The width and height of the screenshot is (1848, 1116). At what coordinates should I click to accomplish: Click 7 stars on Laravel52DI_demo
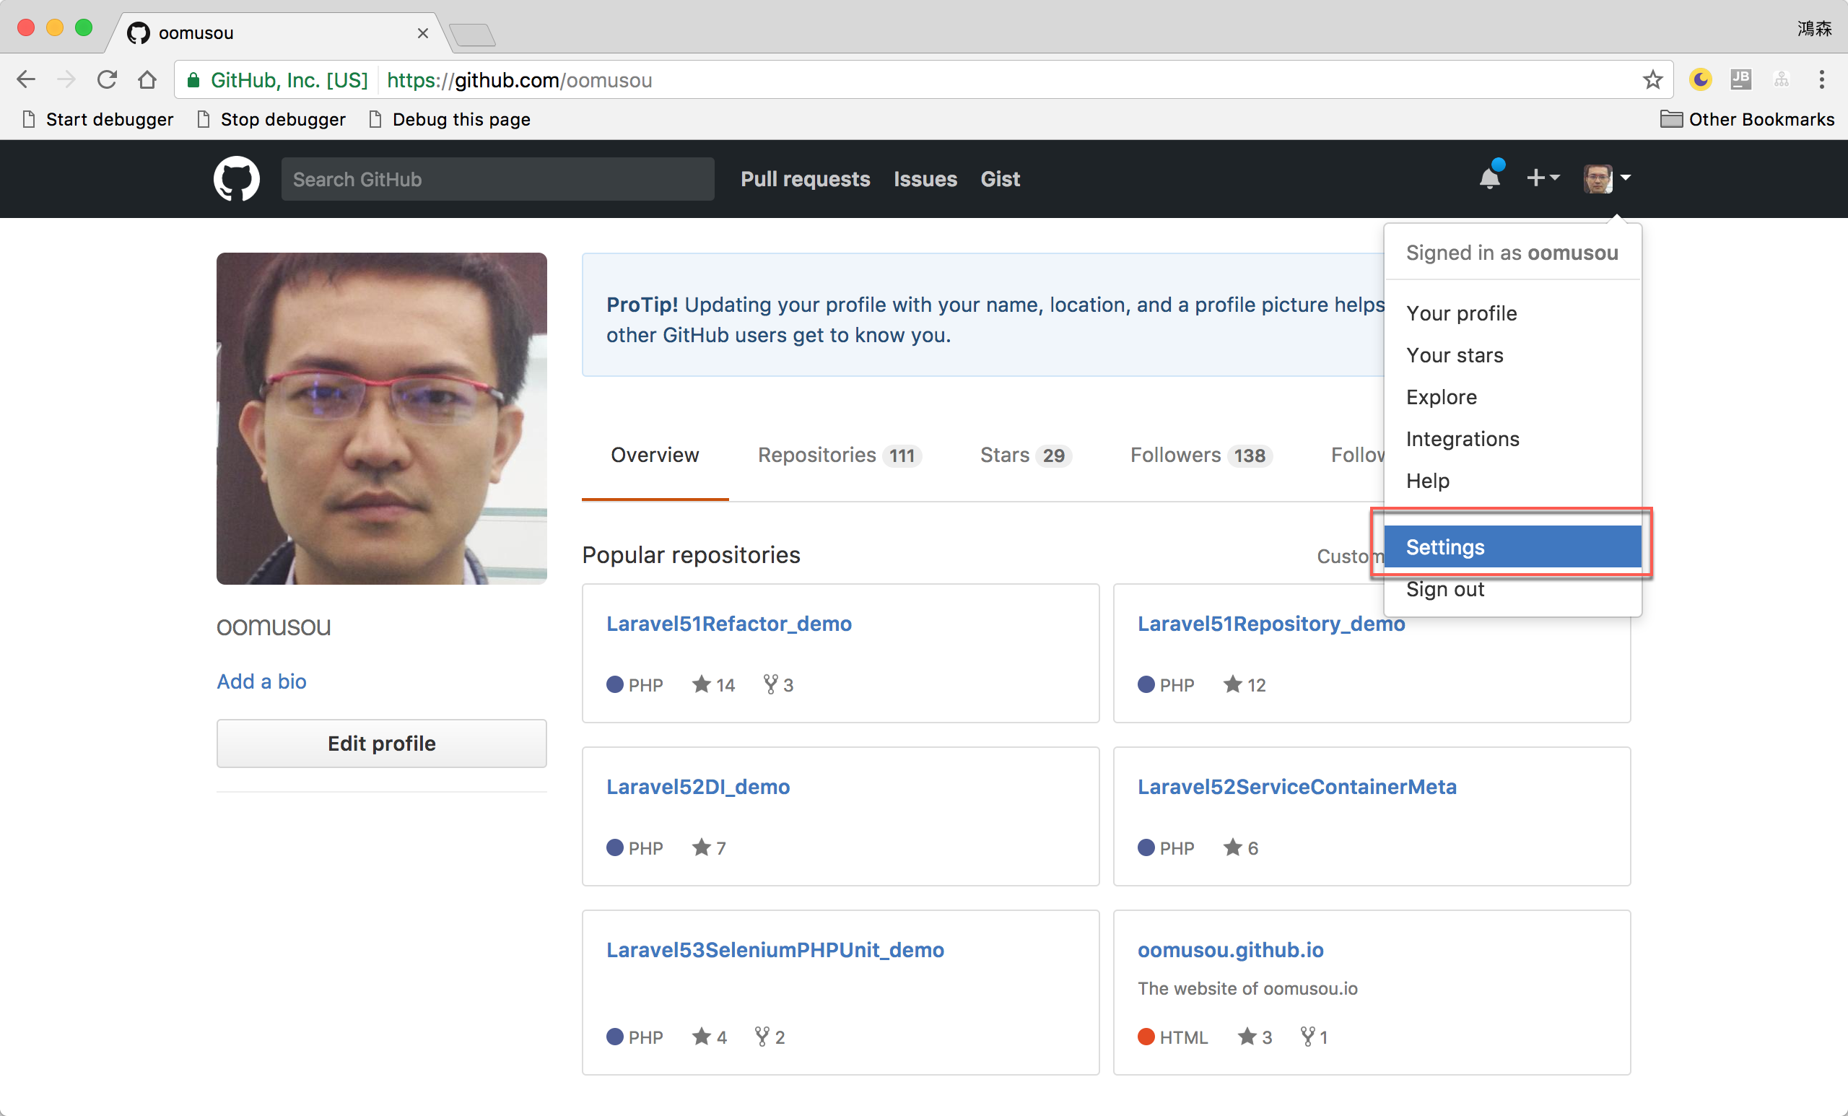tap(709, 848)
